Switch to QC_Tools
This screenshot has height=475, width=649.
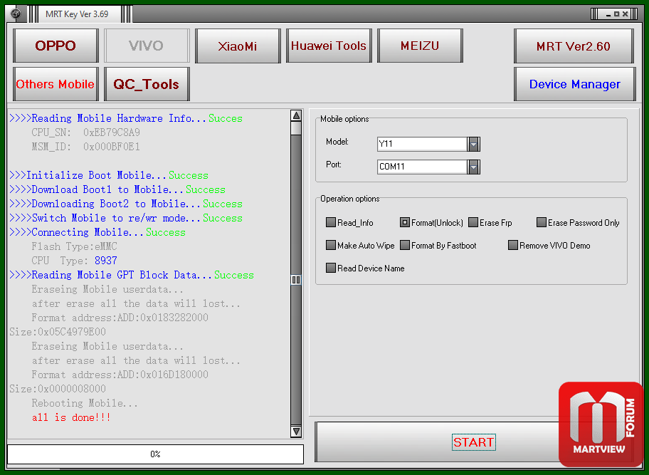pos(147,85)
